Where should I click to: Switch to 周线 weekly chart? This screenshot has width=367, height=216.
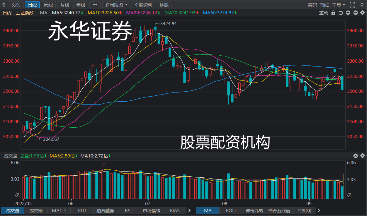48,5
